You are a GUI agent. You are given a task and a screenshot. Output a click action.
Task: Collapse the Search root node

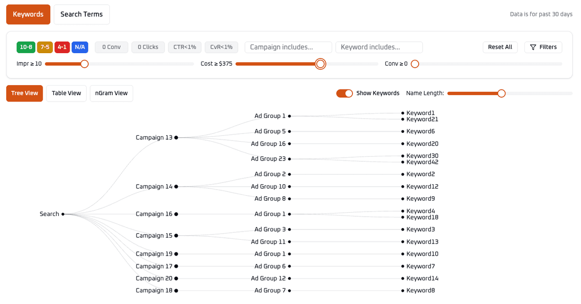click(x=63, y=214)
